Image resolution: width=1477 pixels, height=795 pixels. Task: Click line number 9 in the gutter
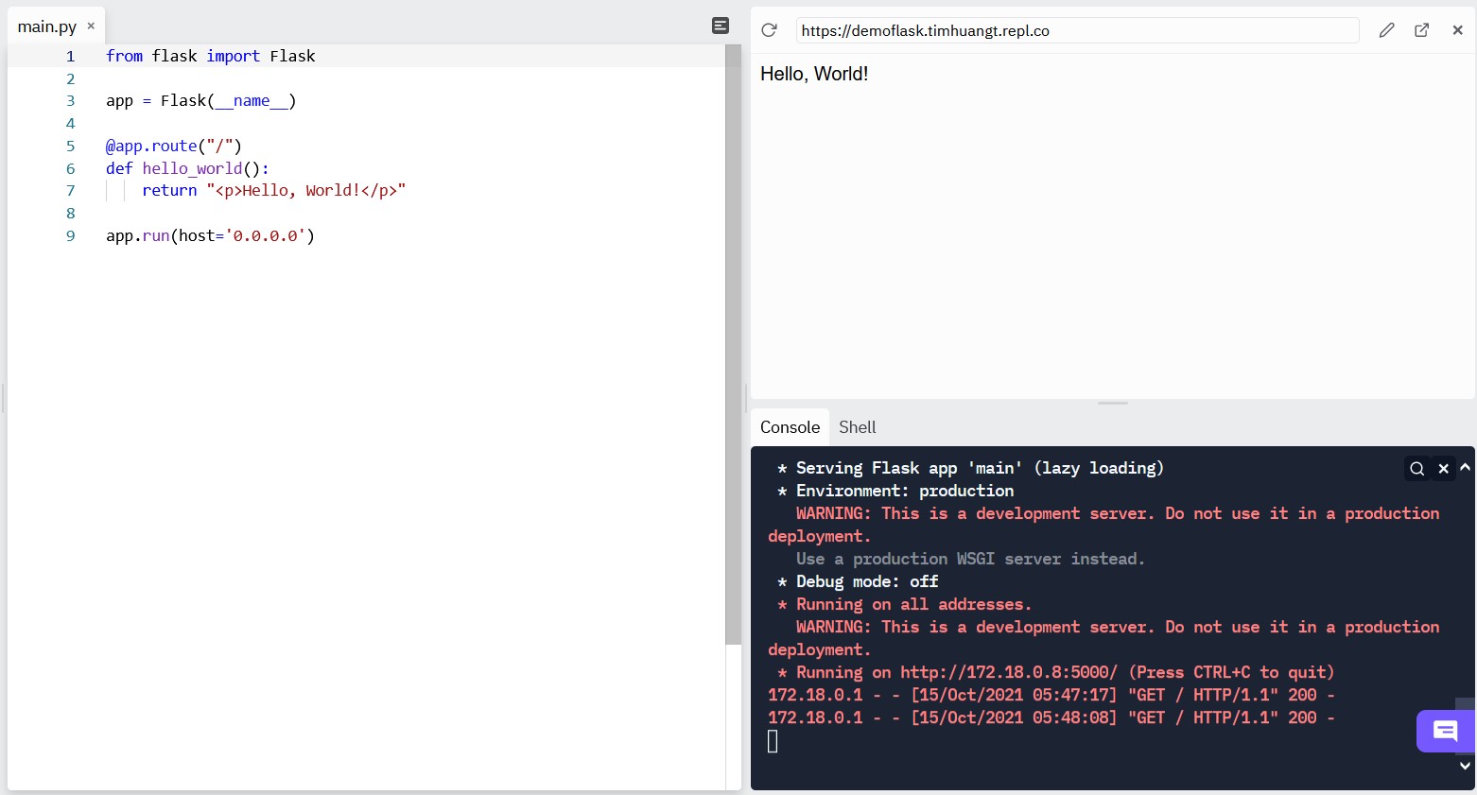(x=70, y=236)
